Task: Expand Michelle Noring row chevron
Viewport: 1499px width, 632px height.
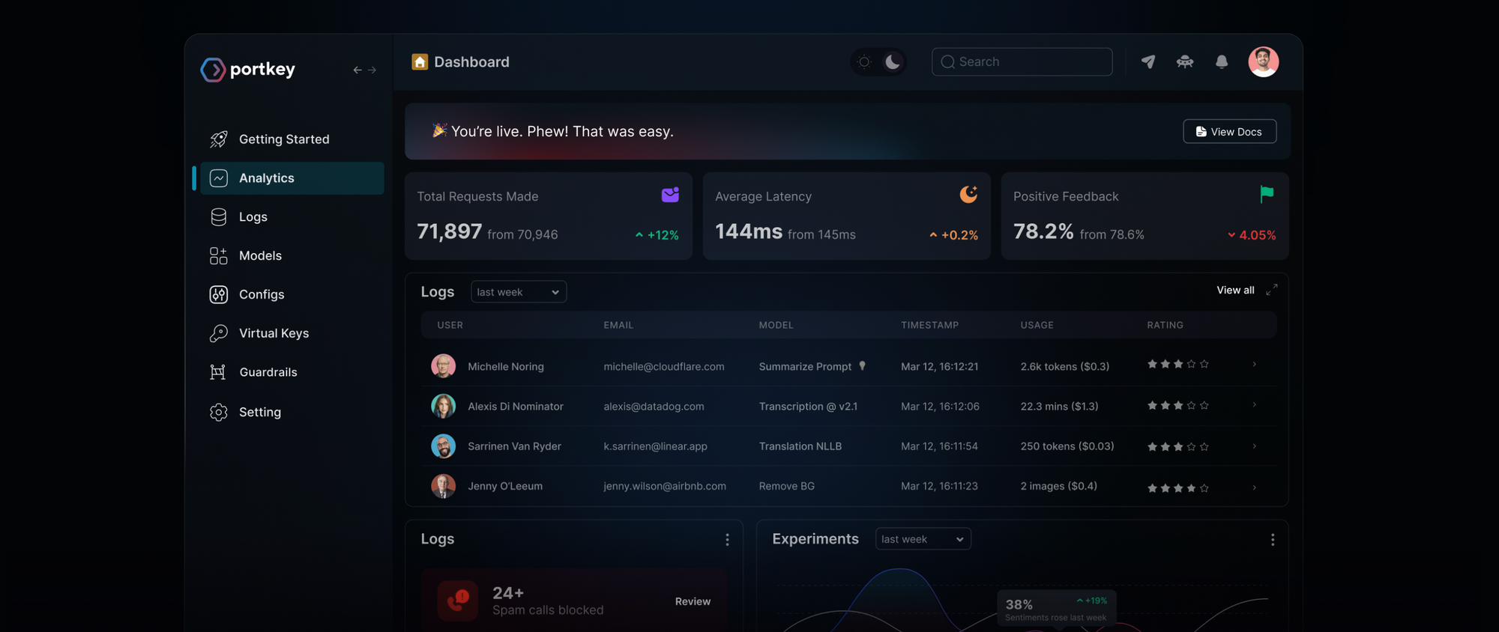Action: tap(1254, 365)
